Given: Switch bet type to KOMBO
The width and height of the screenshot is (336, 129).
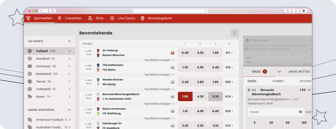Looking at the screenshot, I should pos(278,81).
